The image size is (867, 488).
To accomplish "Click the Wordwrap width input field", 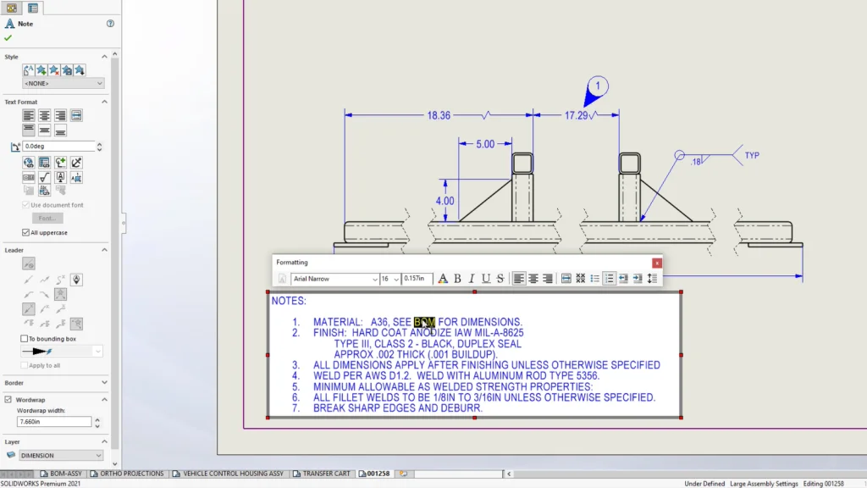I will tap(54, 422).
